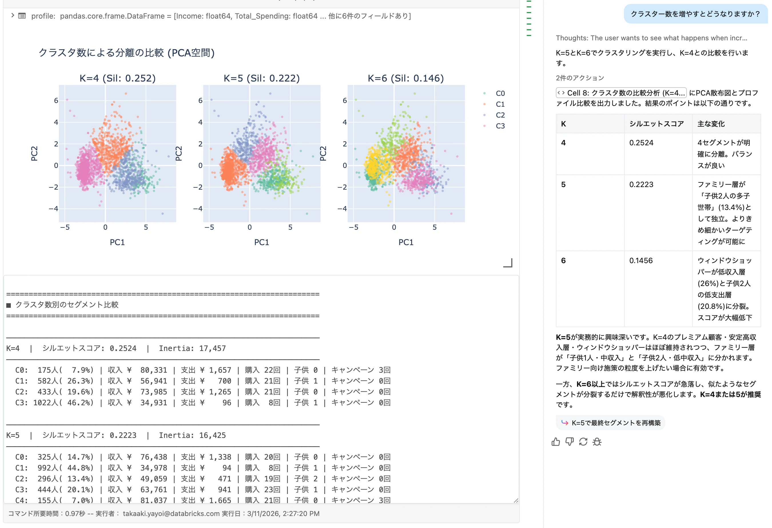This screenshot has height=528, width=772.
Task: Click the row with 433人( 19.6%)
Action: [x=203, y=392]
